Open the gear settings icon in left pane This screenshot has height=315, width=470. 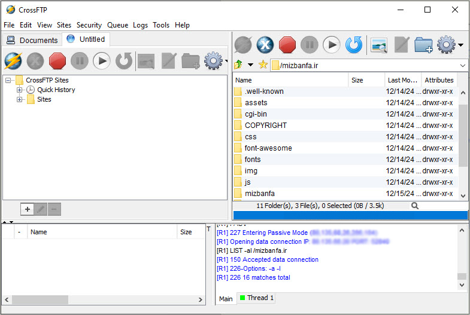click(213, 61)
